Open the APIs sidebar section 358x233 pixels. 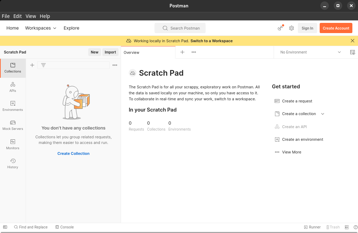[x=13, y=87]
